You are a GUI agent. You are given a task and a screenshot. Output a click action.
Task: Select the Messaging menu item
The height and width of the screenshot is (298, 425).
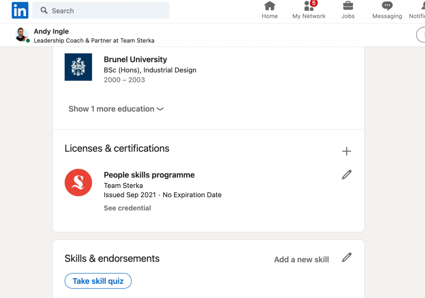point(386,10)
